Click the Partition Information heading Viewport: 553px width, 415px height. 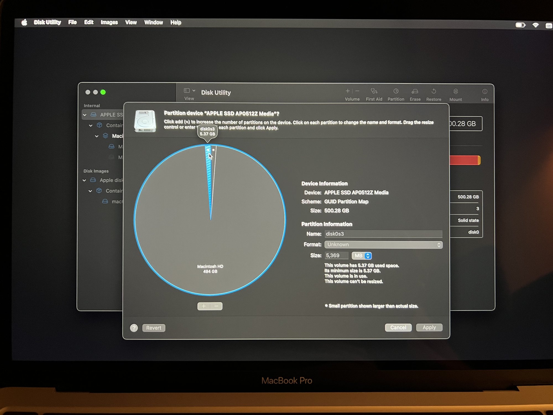coord(327,224)
